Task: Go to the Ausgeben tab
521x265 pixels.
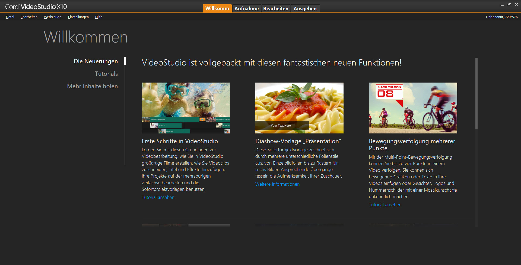Action: 305,9
